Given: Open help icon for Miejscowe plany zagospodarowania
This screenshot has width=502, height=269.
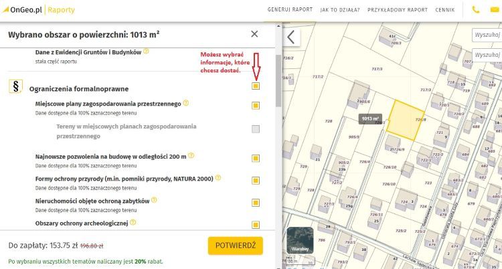Looking at the screenshot, I should [185, 103].
